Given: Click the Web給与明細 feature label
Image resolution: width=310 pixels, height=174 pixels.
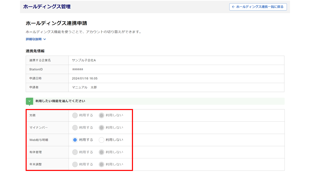Looking at the screenshot, I should [x=39, y=140].
